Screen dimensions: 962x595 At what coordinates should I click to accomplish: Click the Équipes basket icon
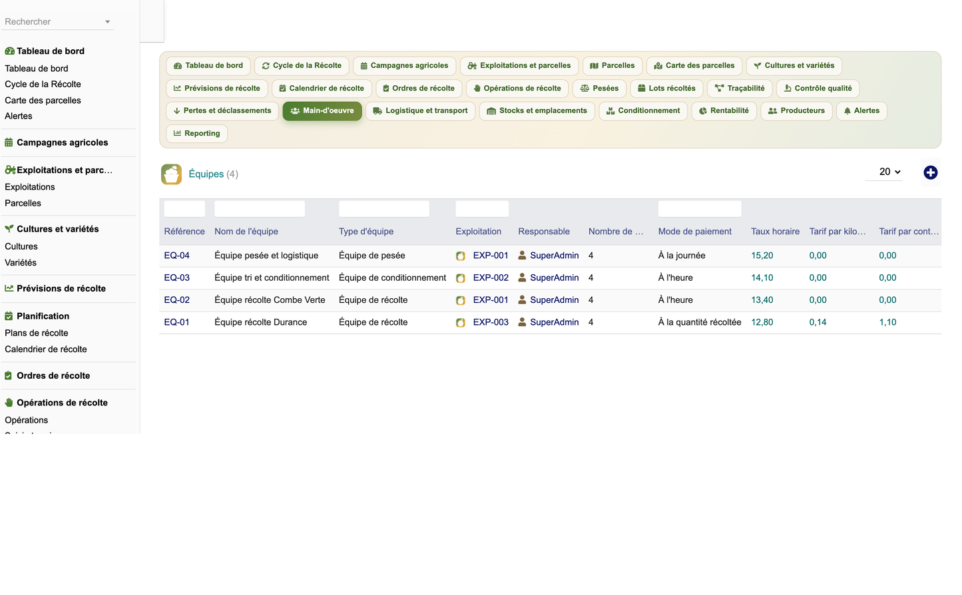coord(171,174)
